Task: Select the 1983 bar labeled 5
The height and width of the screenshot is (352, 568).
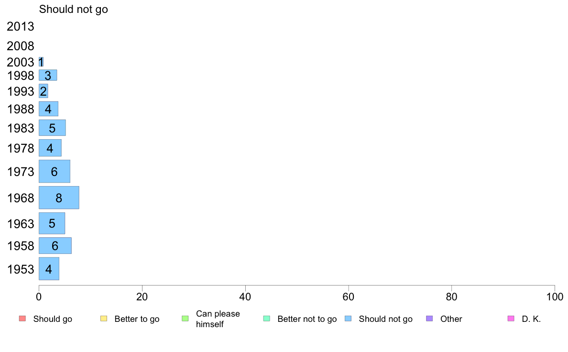Action: click(x=52, y=128)
